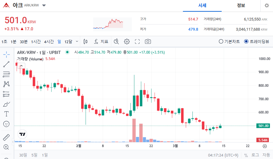Open the horizontal lines Fibonacci tool
Image resolution: width=273 pixels, height=159 pixels.
tap(6, 74)
